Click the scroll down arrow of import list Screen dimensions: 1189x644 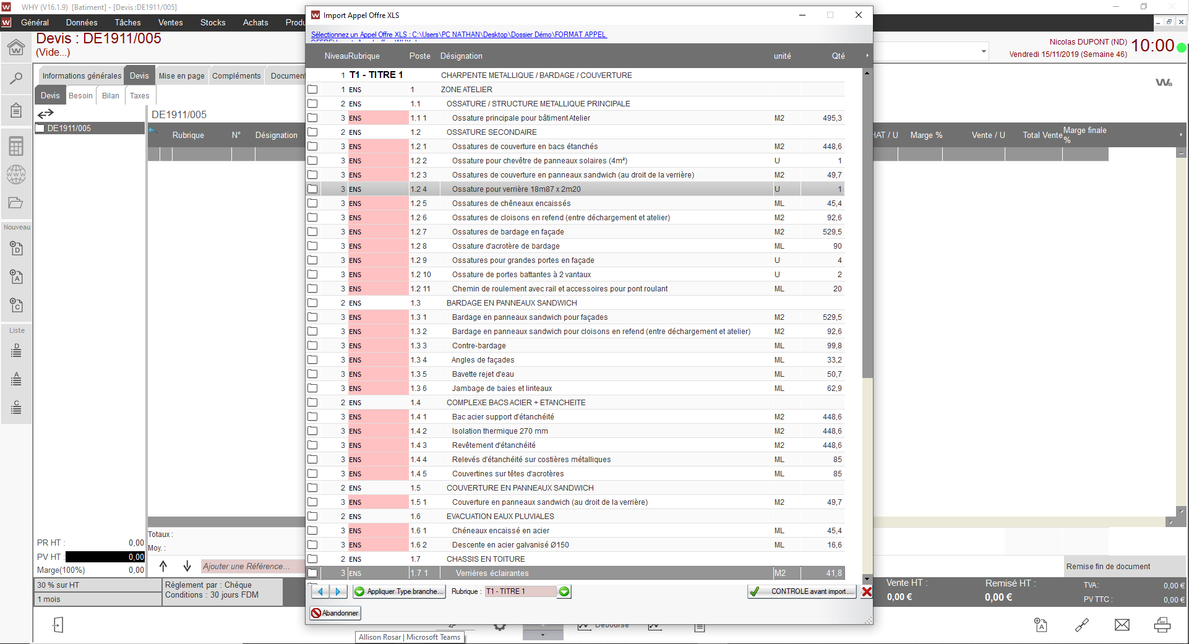coord(867,579)
